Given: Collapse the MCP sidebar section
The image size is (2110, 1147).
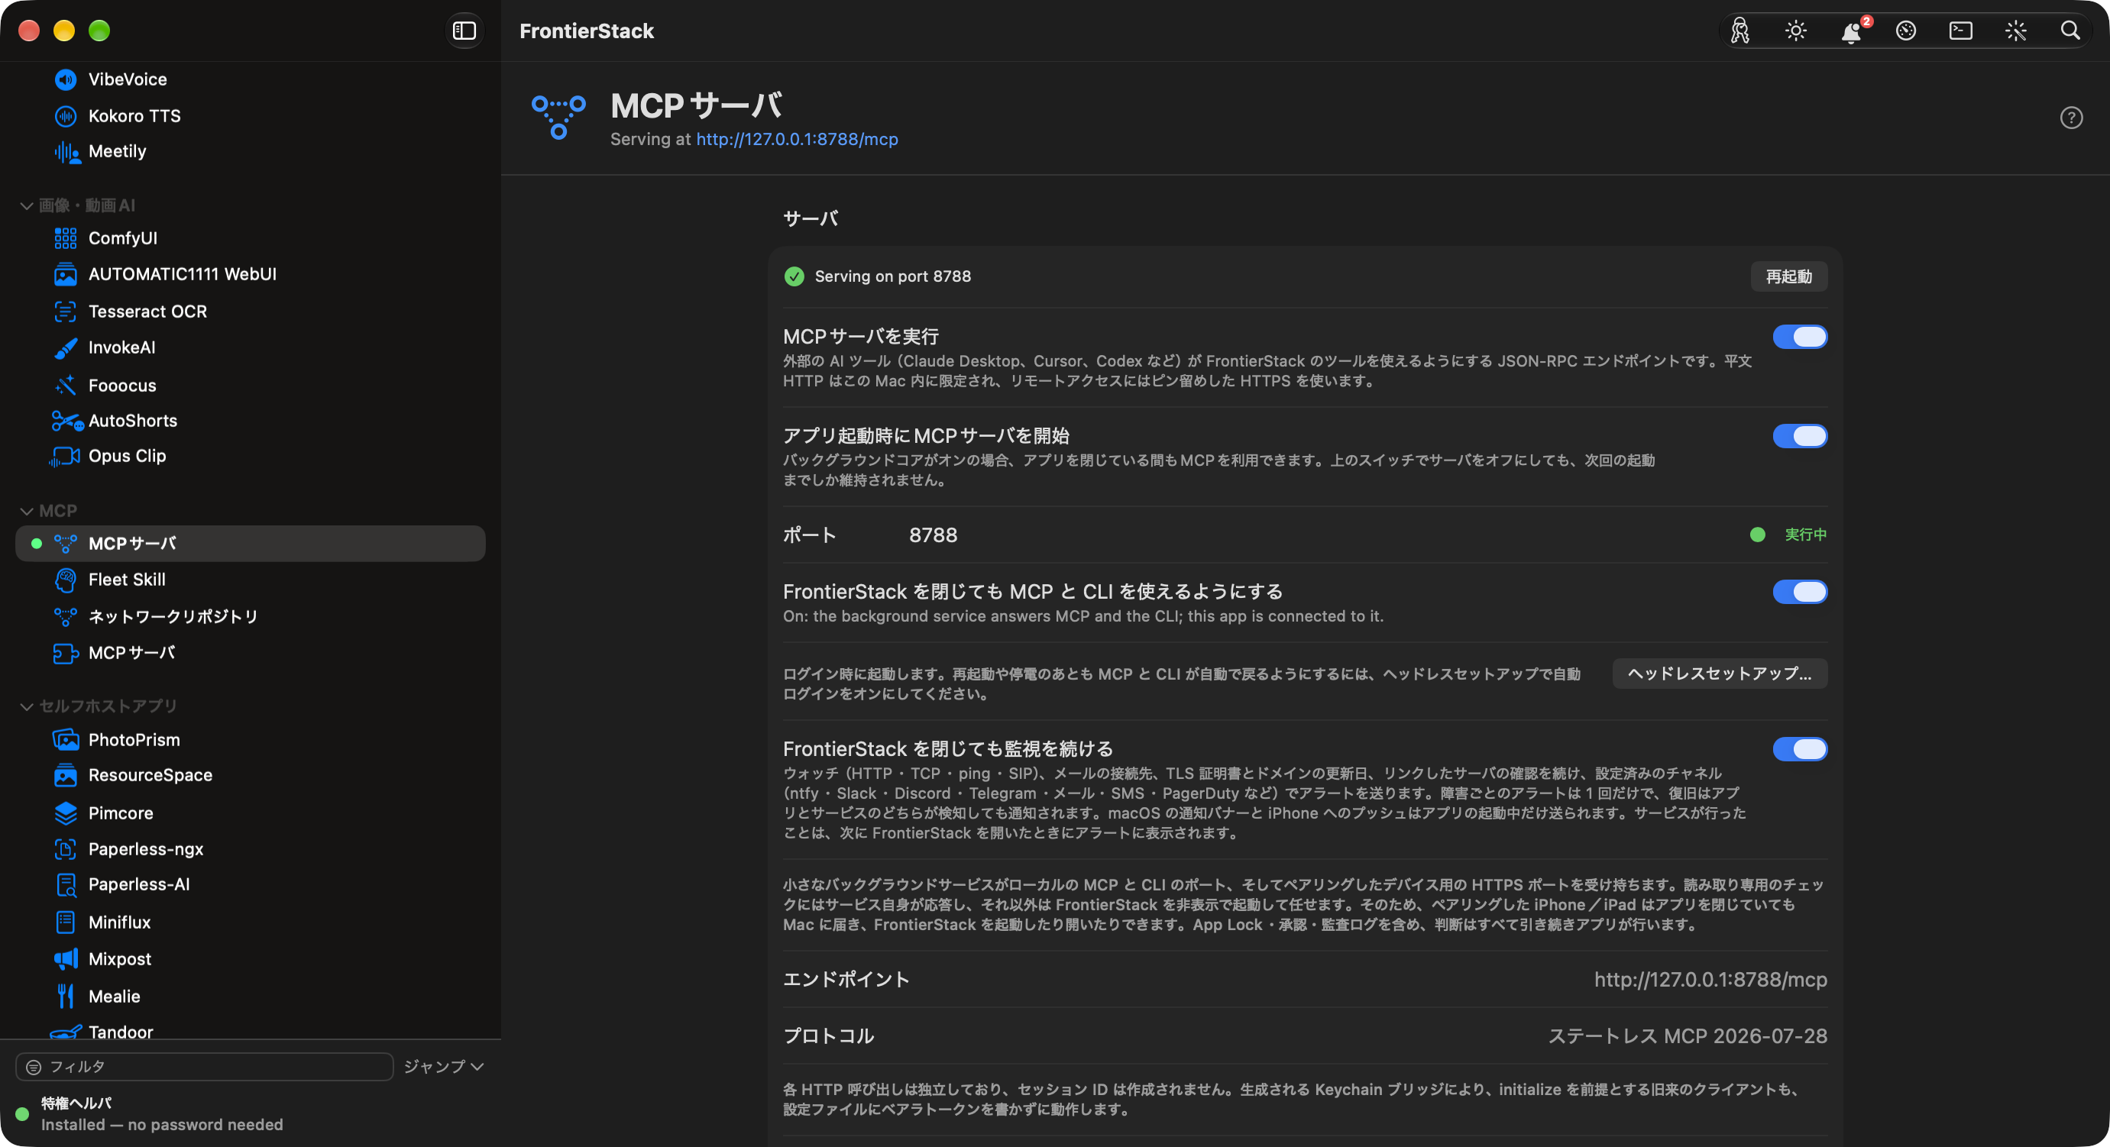Looking at the screenshot, I should [26, 511].
